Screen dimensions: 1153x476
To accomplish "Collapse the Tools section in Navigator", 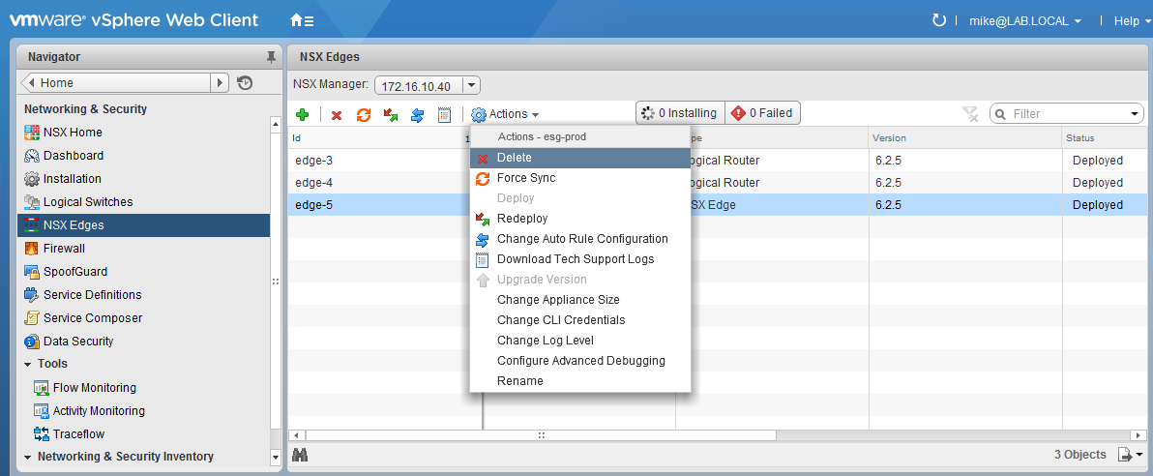I will (28, 364).
